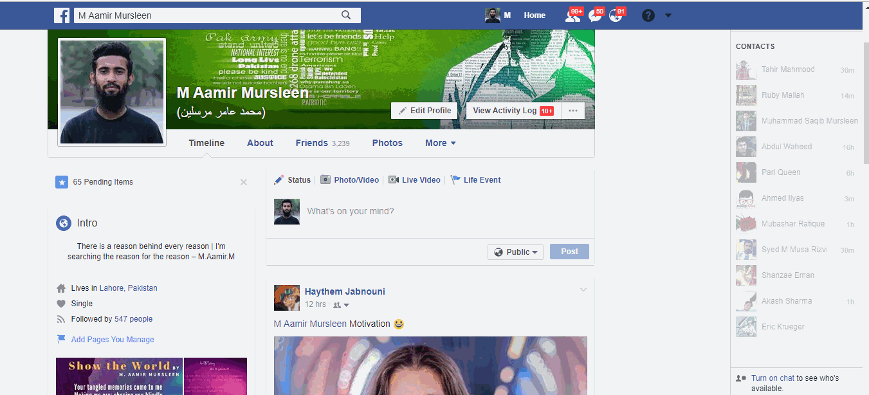Expand the More tab dropdown

click(x=440, y=143)
